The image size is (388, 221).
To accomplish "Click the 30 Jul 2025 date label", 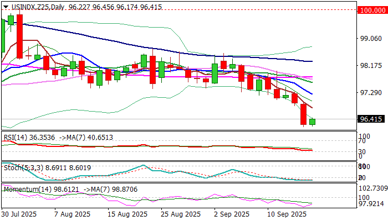I will [19, 214].
